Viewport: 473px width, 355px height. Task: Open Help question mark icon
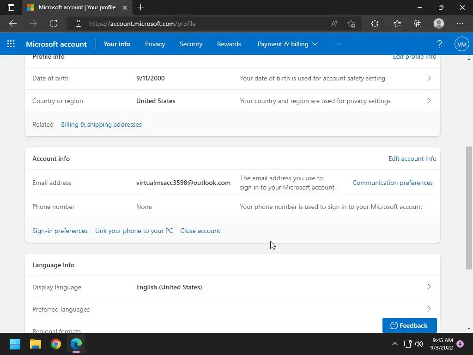[x=440, y=44]
